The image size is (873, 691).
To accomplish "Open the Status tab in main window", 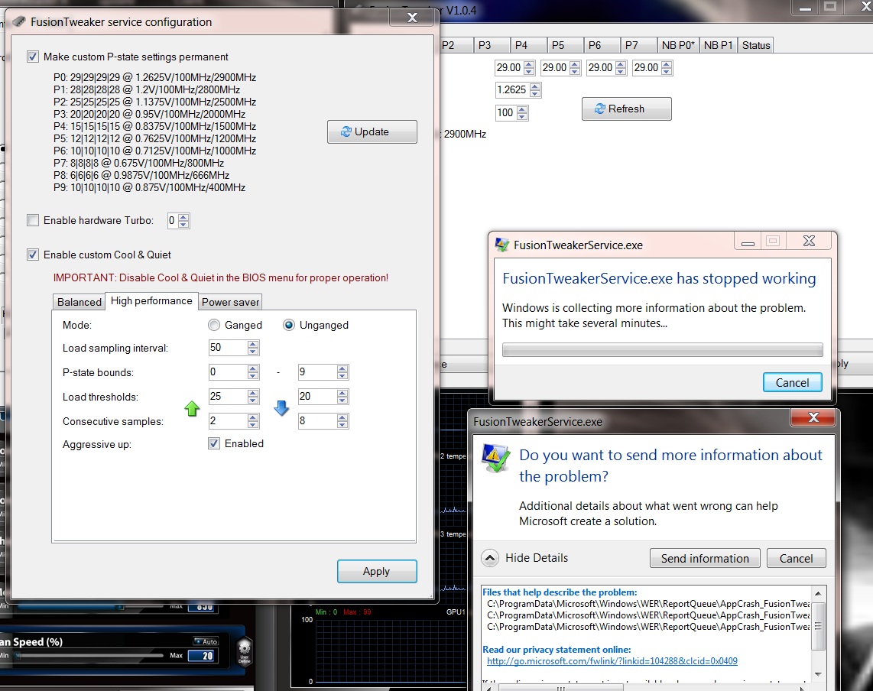I will pos(755,45).
